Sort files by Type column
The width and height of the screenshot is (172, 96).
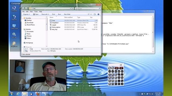(x=79, y=17)
